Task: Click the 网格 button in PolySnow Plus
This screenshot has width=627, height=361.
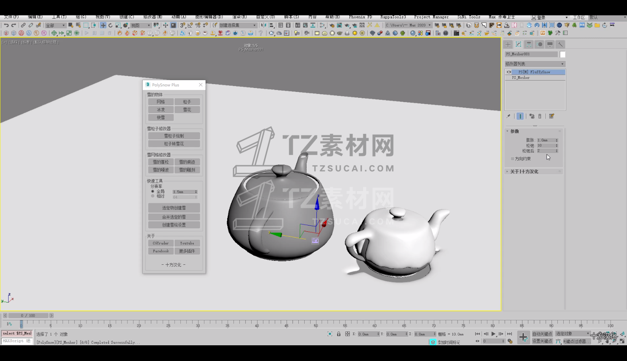Action: [x=161, y=102]
